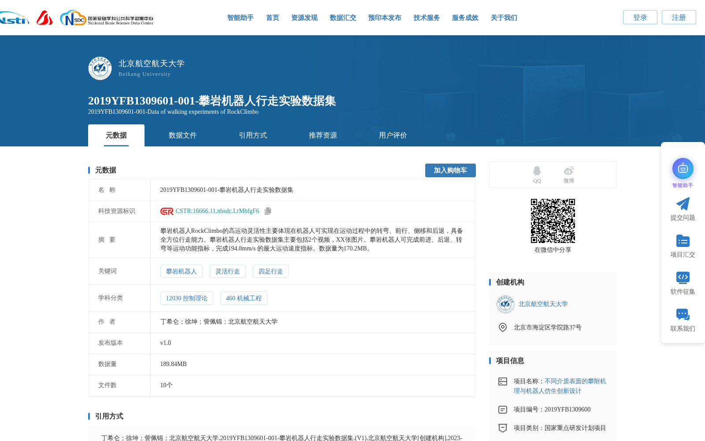Image resolution: width=705 pixels, height=441 pixels.
Task: Switch to the 引用方式 tab
Action: (x=253, y=135)
